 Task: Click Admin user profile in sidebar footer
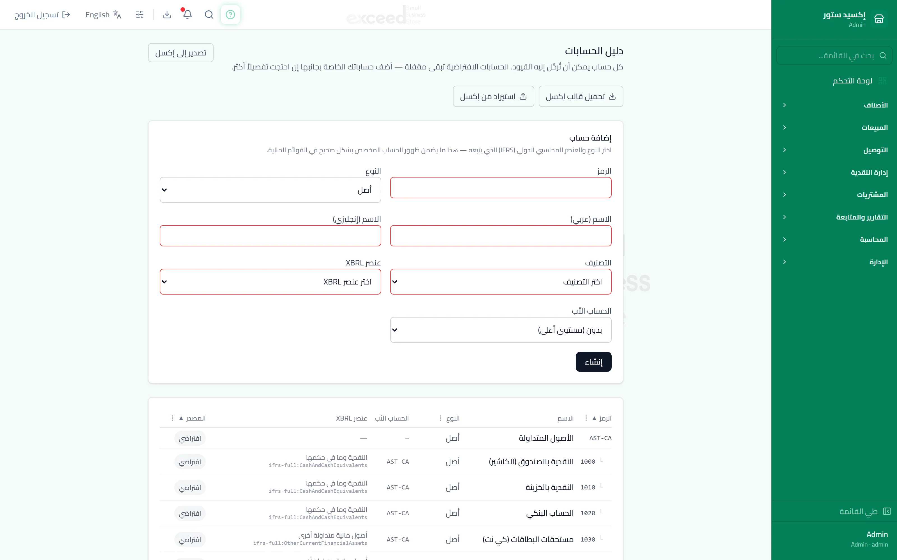(834, 539)
